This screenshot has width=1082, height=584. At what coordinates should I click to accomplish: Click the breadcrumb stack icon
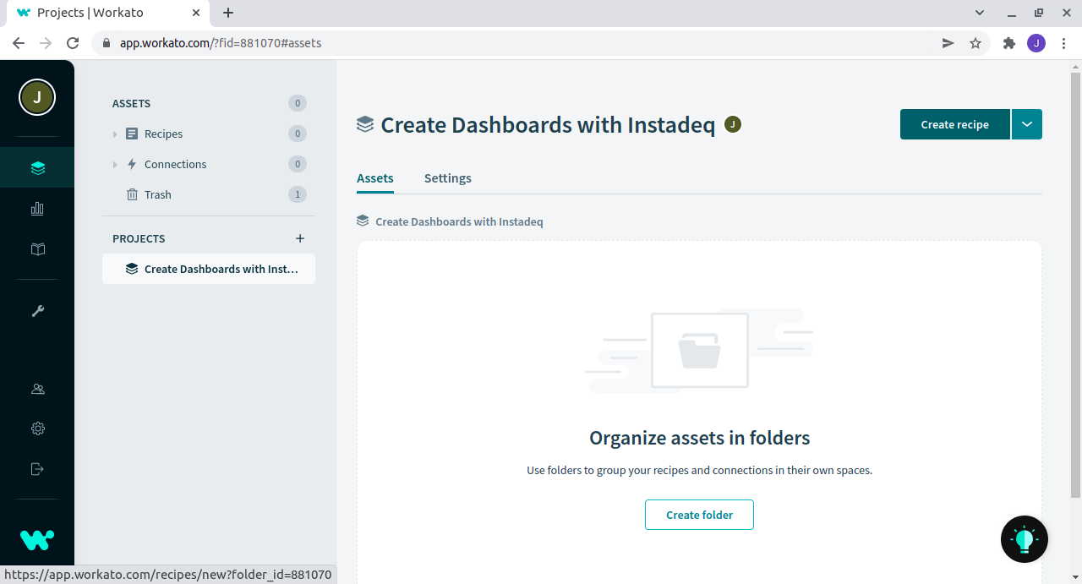click(x=363, y=221)
